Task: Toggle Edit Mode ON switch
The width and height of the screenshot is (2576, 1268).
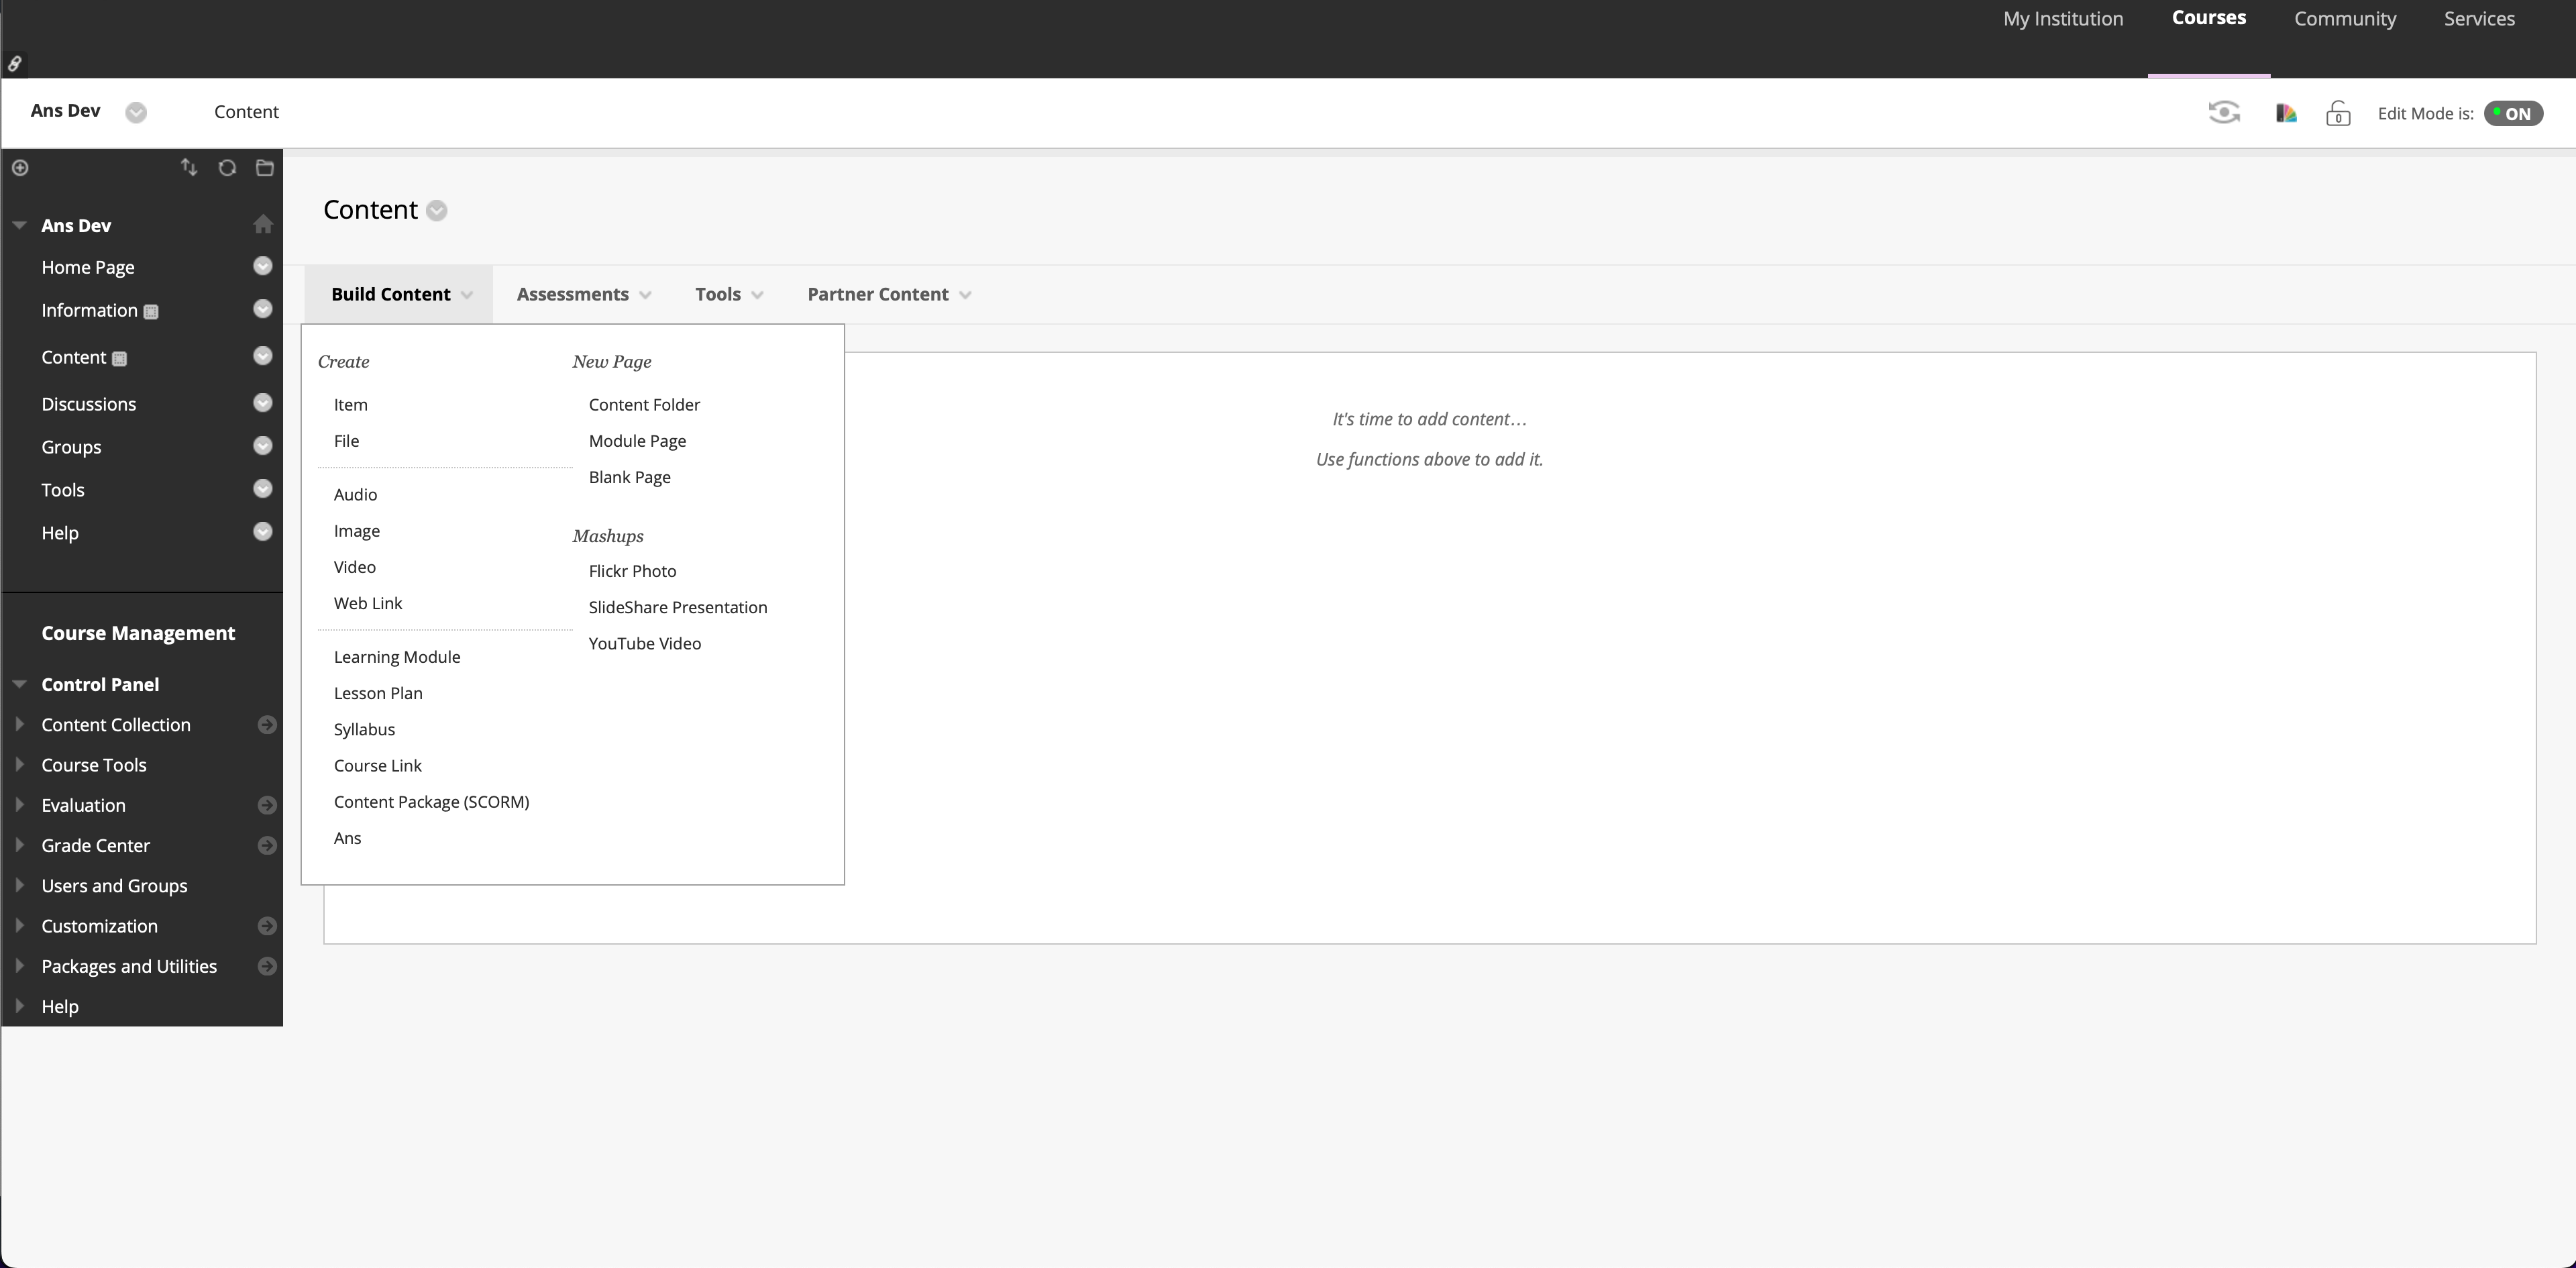Action: [2513, 113]
